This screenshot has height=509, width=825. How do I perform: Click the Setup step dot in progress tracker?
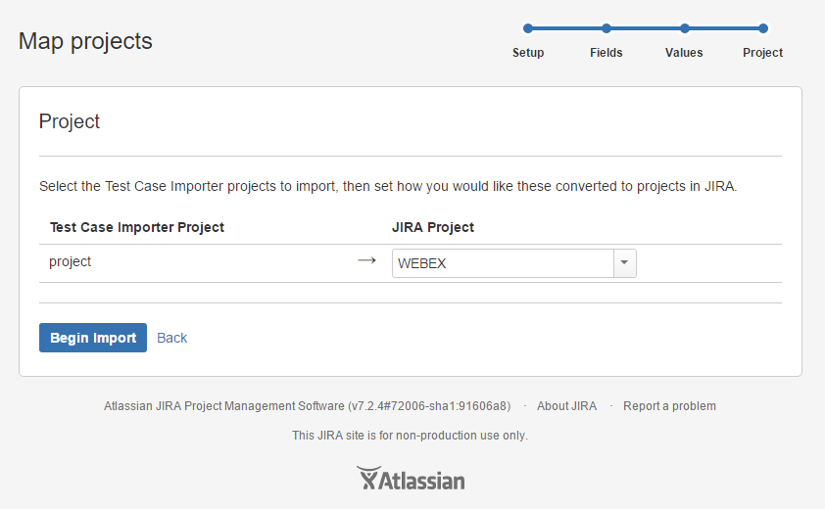528,28
